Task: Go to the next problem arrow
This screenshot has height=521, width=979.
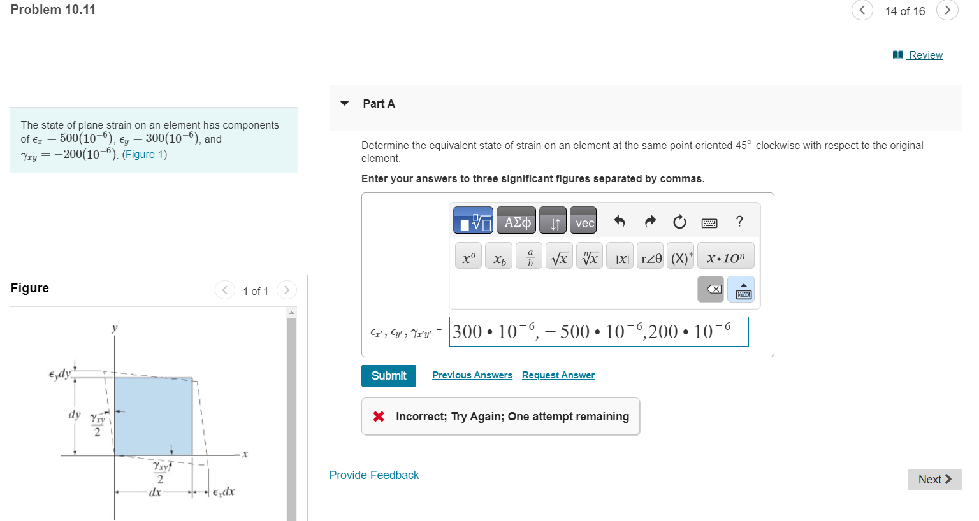Action: [x=947, y=10]
